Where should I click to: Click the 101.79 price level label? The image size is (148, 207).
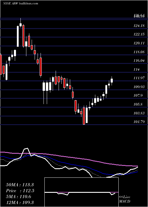139,122
